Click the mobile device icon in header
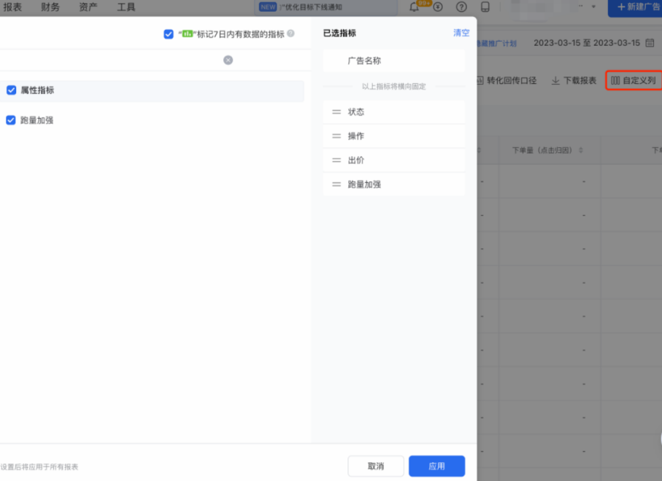The width and height of the screenshot is (662, 481). pyautogui.click(x=485, y=7)
